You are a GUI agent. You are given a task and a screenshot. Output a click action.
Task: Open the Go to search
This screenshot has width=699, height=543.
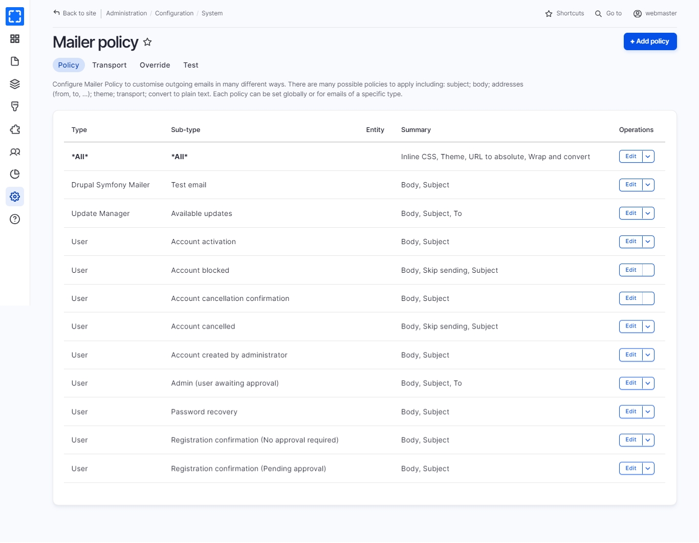pyautogui.click(x=608, y=13)
